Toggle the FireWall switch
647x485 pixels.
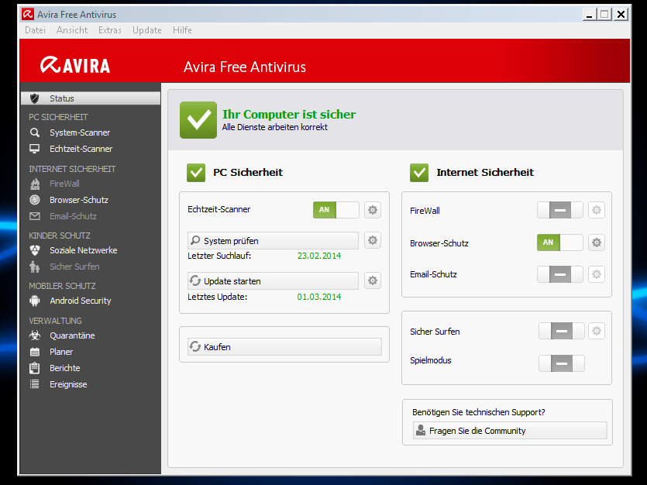point(560,210)
